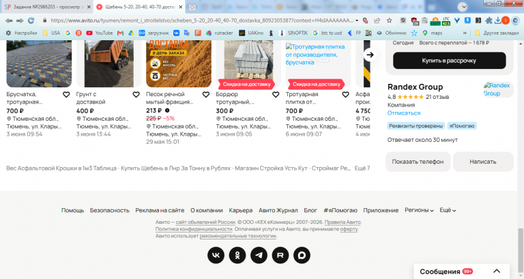Open the Карьера footer link
This screenshot has height=279, width=524.
point(241,211)
